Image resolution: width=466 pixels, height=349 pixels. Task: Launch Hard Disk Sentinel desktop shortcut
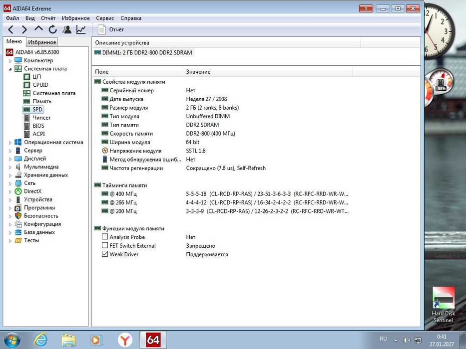443,305
